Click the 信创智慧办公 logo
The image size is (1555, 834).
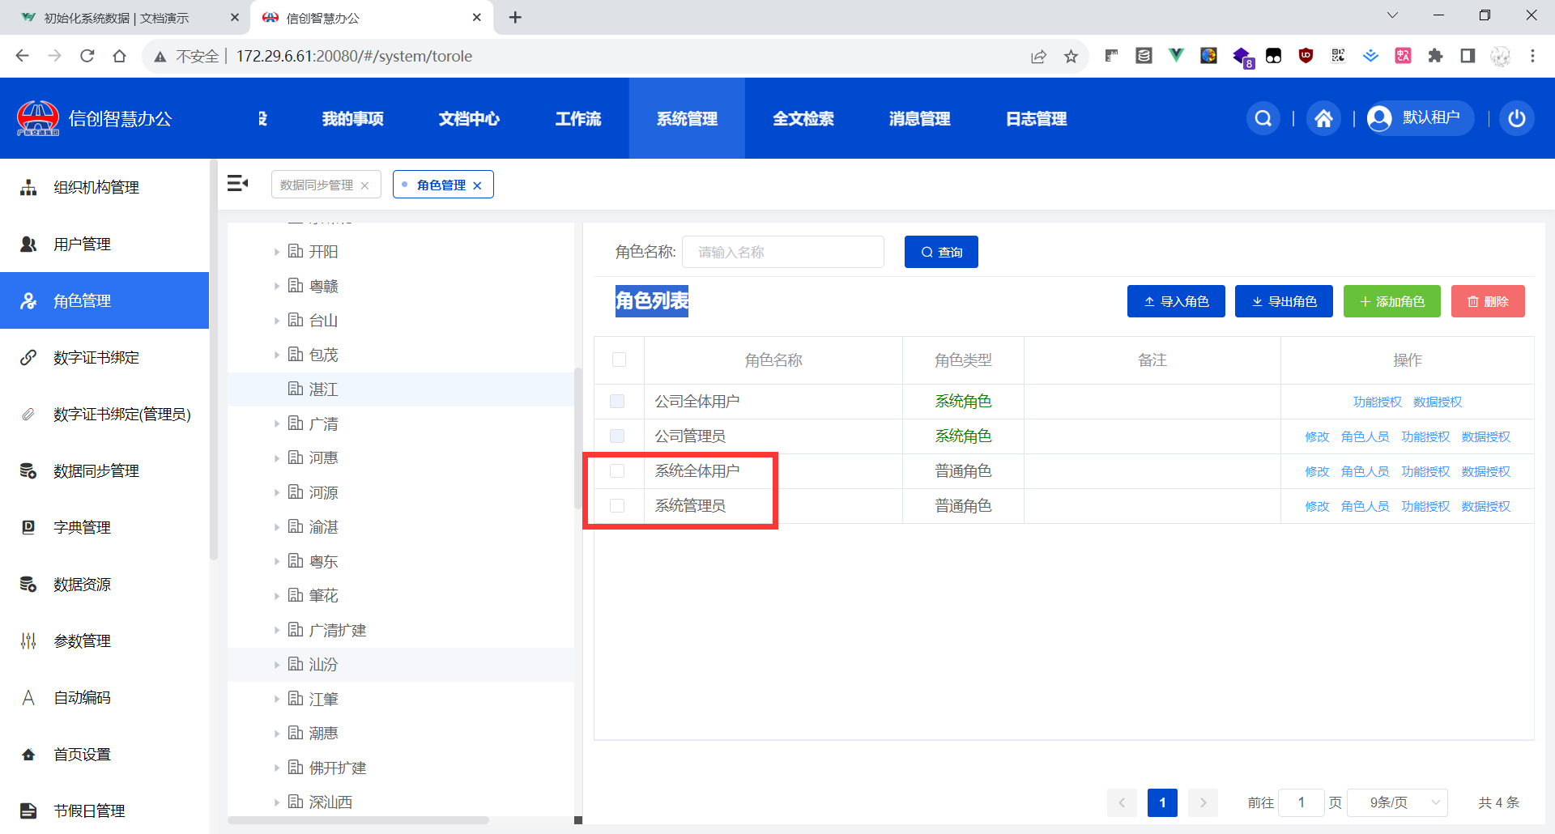[x=94, y=119]
